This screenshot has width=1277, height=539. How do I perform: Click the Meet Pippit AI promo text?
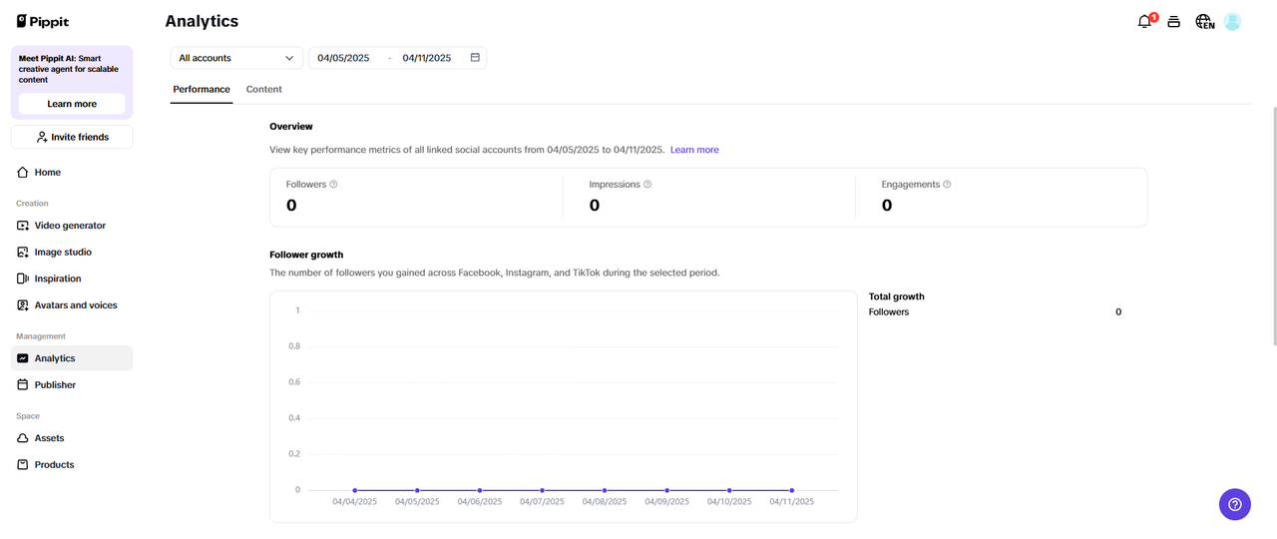pos(69,69)
